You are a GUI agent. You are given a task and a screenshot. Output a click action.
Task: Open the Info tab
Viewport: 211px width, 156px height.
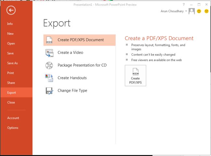point(16,24)
